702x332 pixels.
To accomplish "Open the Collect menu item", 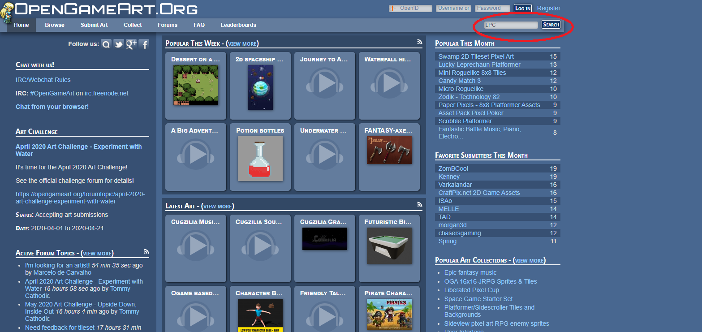I will [x=133, y=25].
